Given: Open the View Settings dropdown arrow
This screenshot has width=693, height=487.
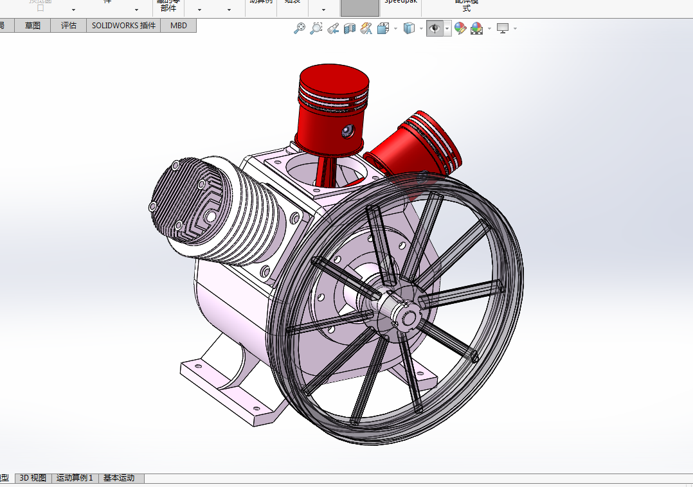Looking at the screenshot, I should click(x=516, y=29).
